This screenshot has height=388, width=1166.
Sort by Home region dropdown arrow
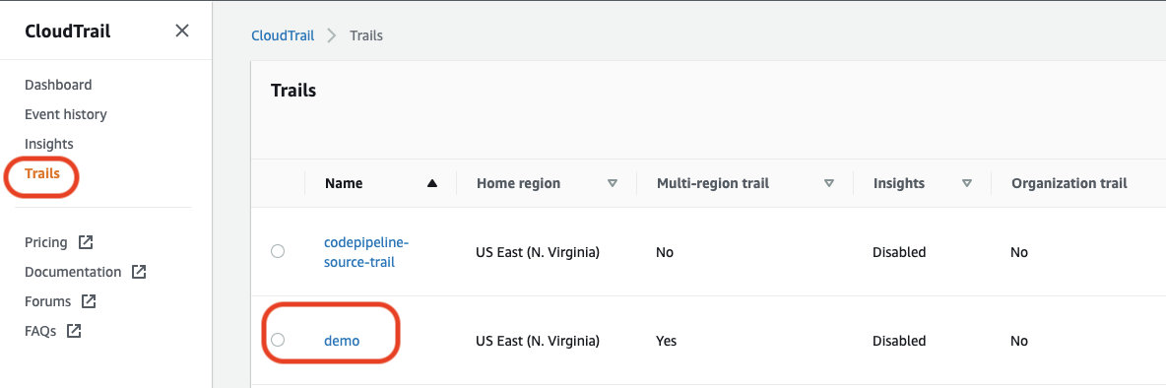(x=613, y=183)
